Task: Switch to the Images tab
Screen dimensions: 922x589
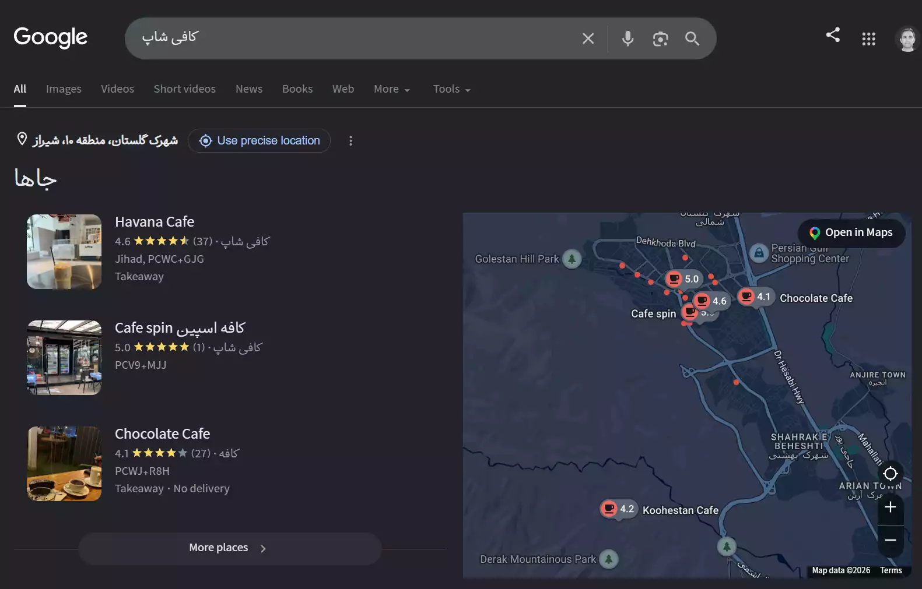Action: pyautogui.click(x=64, y=89)
